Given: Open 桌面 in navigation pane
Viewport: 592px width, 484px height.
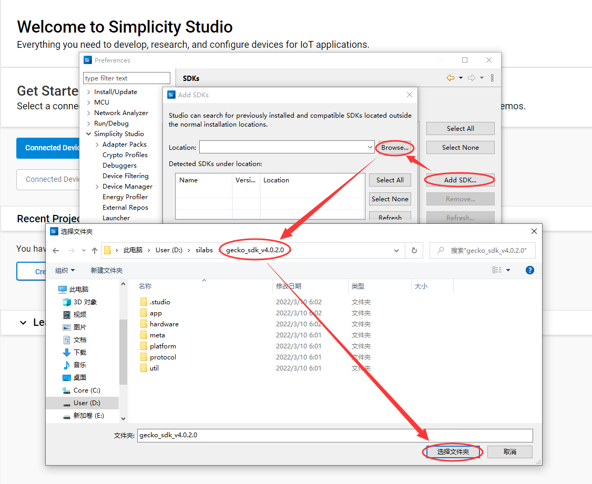Looking at the screenshot, I should click(x=80, y=378).
